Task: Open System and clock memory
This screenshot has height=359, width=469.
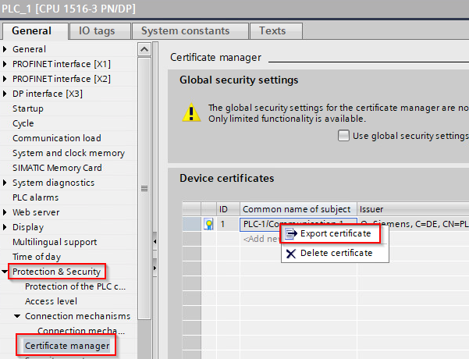Action: 69,153
